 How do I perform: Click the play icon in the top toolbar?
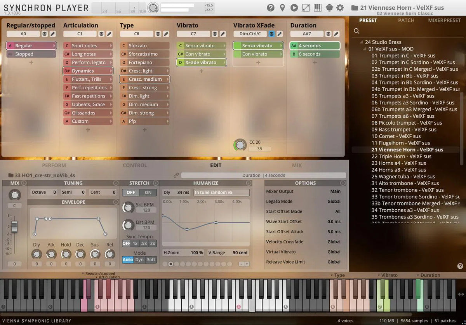click(294, 8)
